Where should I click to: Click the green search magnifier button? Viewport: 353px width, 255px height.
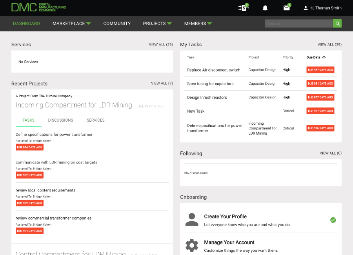pos(337,24)
